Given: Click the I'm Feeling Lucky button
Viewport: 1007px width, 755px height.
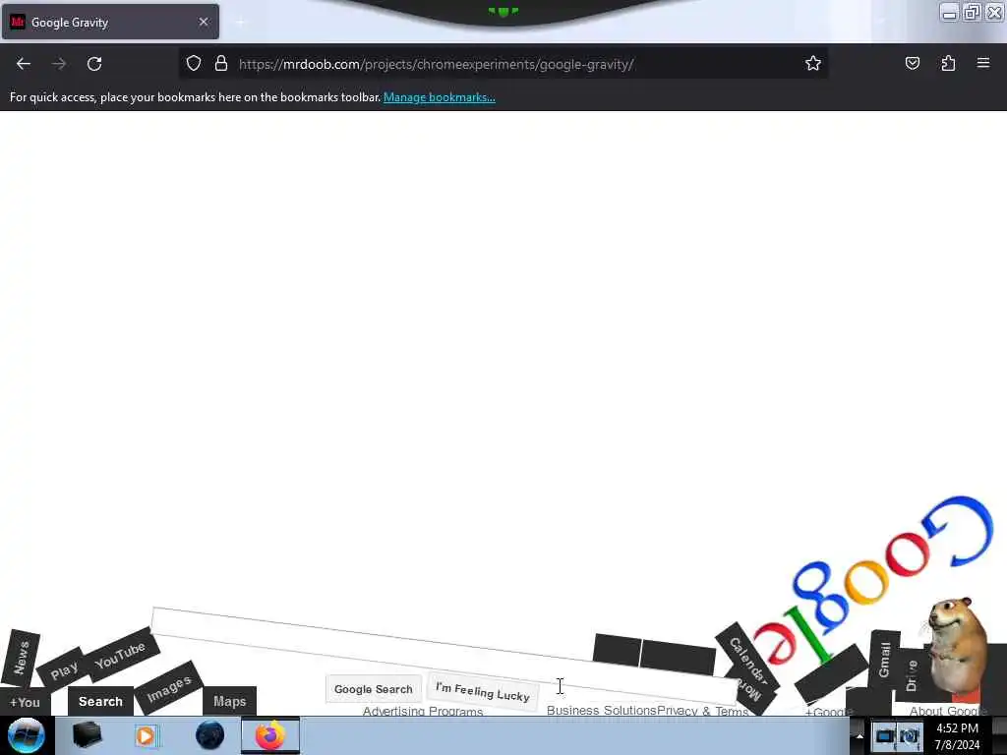Looking at the screenshot, I should 482,692.
